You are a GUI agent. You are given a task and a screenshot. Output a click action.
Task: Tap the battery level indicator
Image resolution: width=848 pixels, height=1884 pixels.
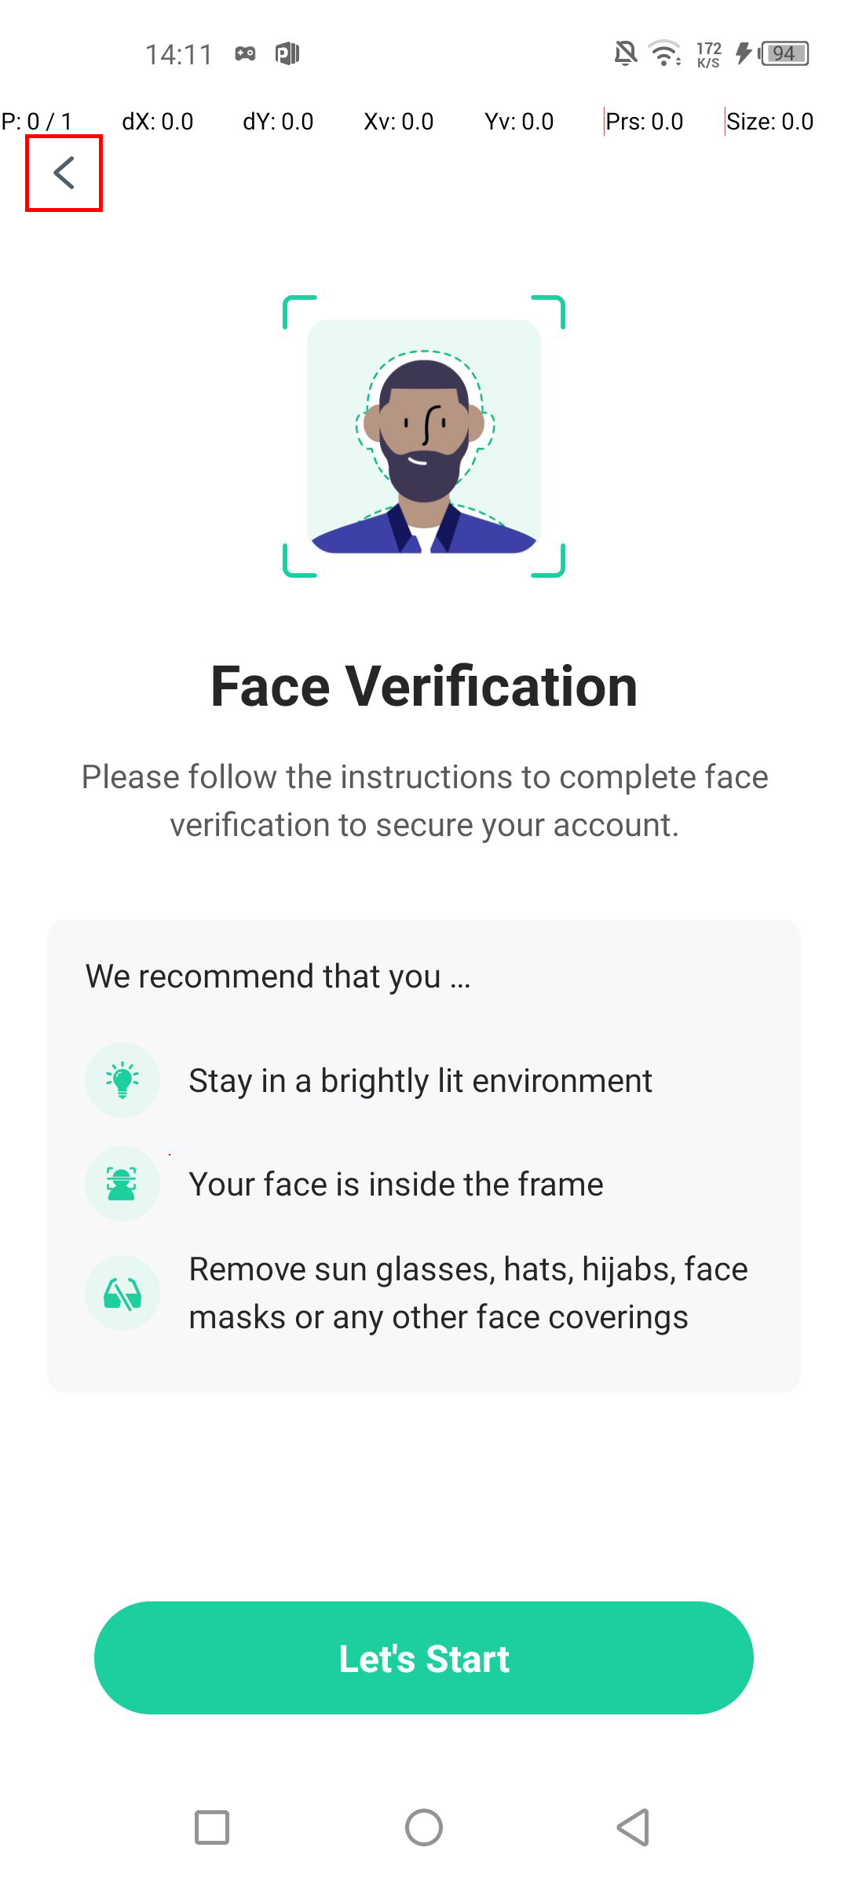point(784,53)
